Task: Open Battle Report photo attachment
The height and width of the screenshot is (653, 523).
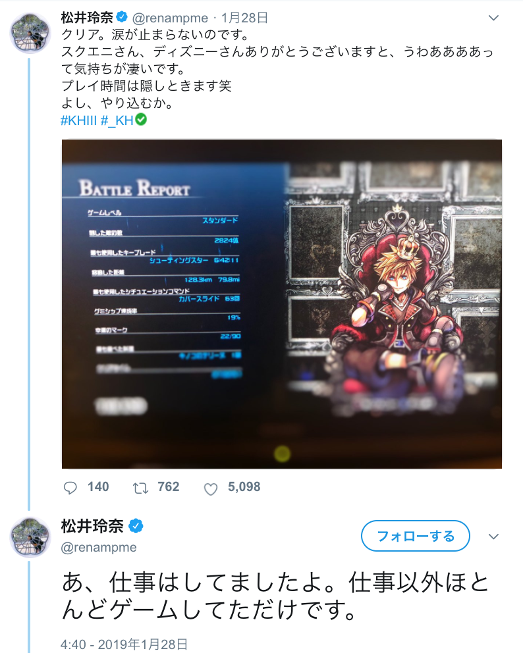Action: tap(282, 304)
